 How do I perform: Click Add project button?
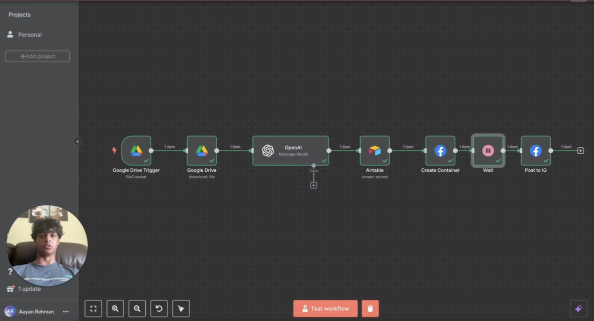pos(38,56)
